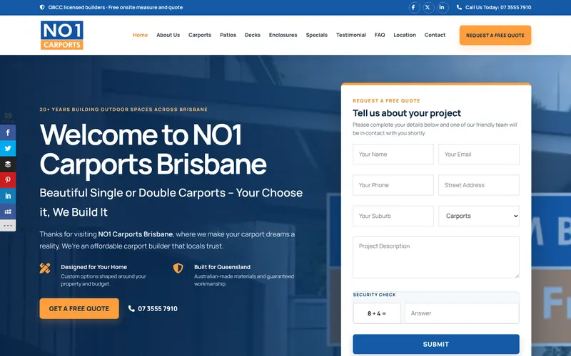This screenshot has width=571, height=356.
Task: Open the Carports service type dropdown
Action: click(x=478, y=216)
